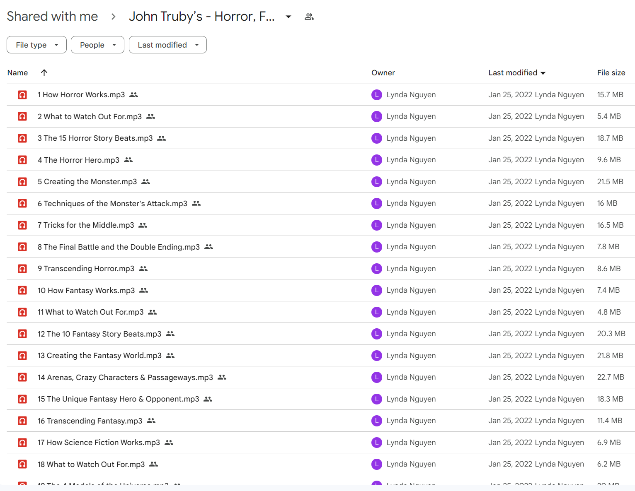
Task: Click the 15.7 MB file size value
Action: [x=610, y=95]
